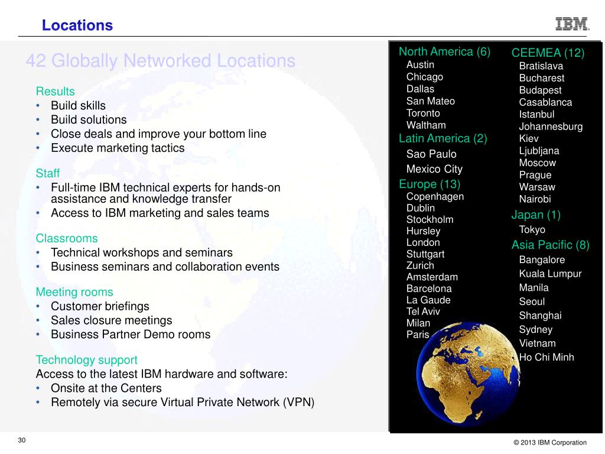Select 'Asia Pacific (8)' region heading
The width and height of the screenshot is (605, 454).
coord(551,245)
